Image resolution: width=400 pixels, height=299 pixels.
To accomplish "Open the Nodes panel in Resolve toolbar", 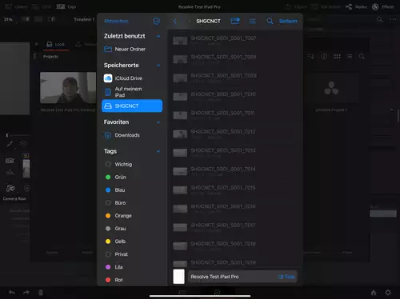I will pyautogui.click(x=356, y=7).
